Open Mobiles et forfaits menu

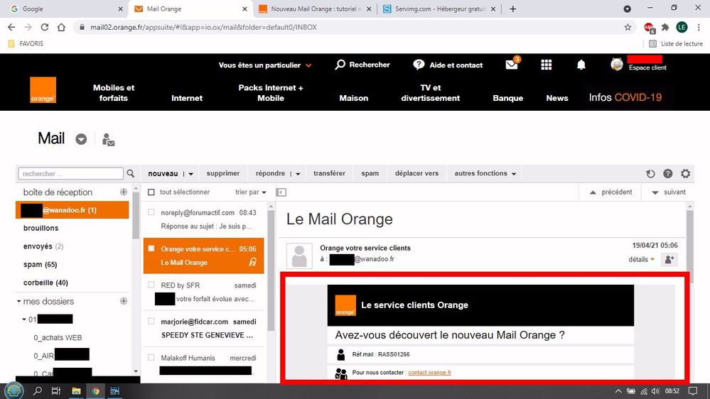[114, 93]
